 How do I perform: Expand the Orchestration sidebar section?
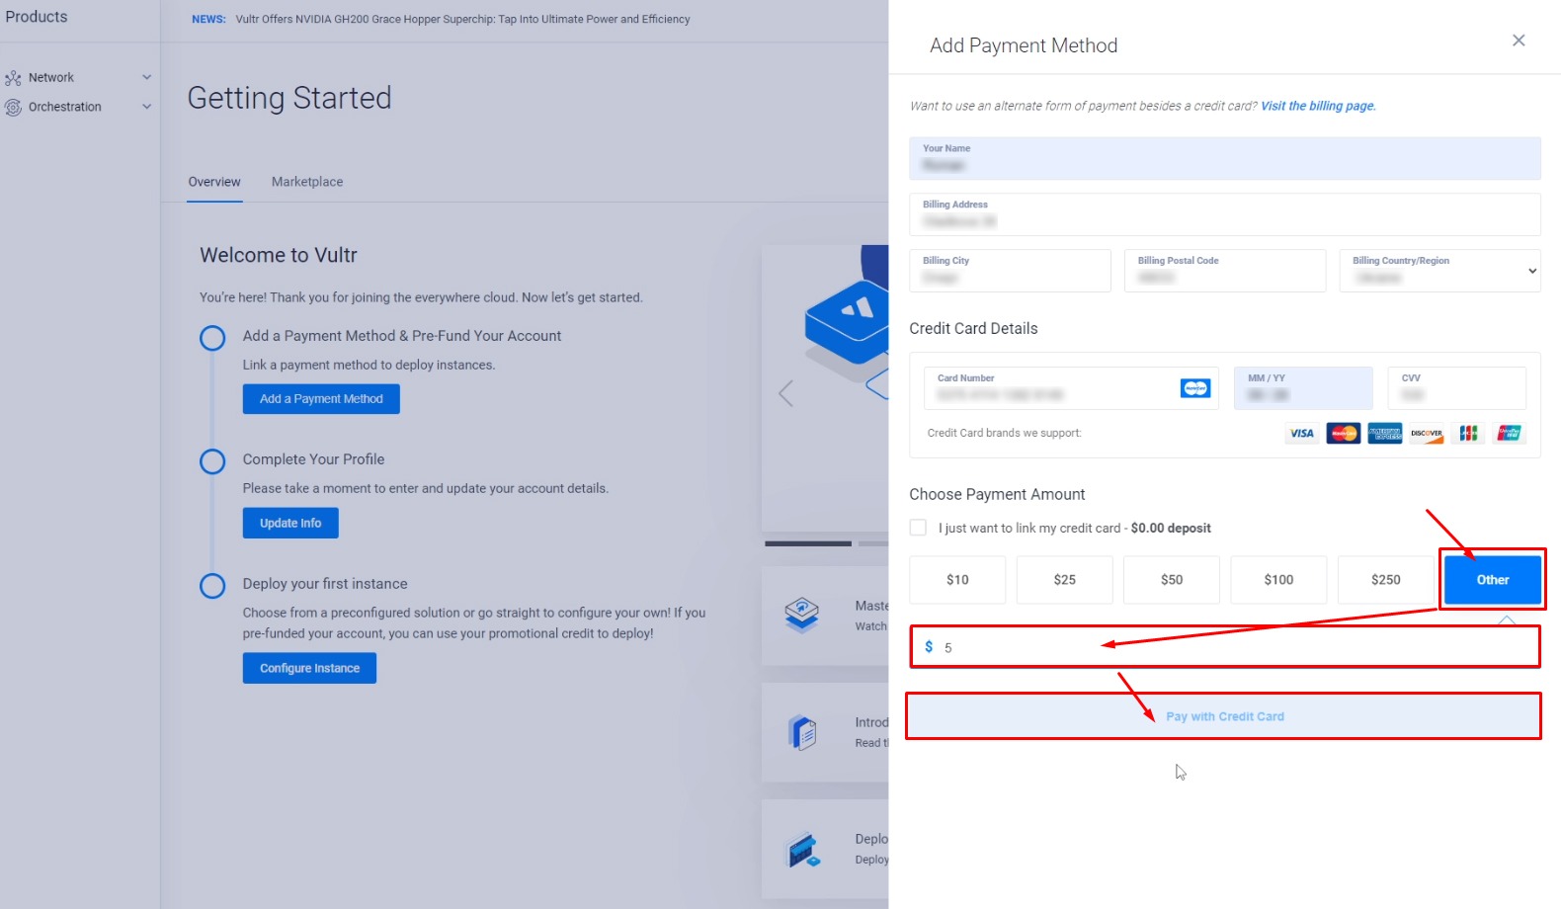[x=146, y=107]
